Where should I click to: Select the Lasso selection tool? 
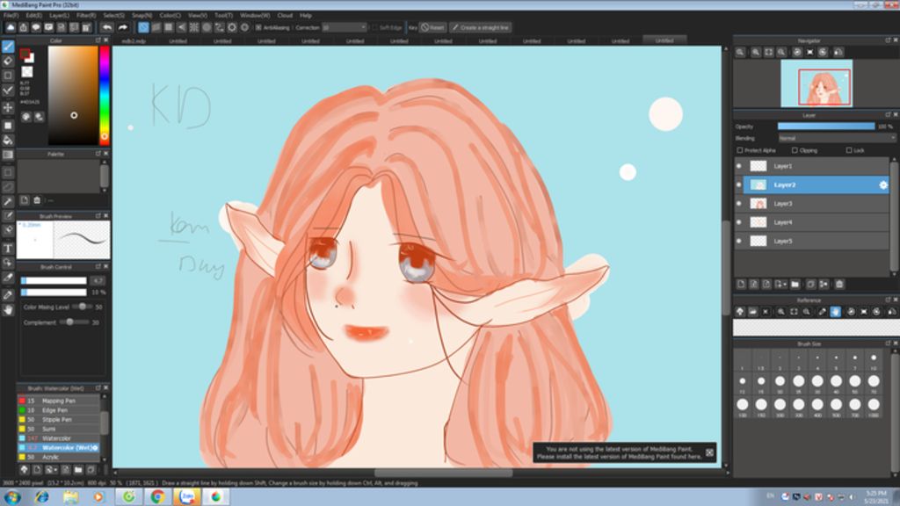[x=8, y=187]
